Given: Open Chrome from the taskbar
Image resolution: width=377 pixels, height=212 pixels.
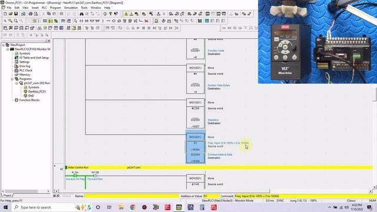Looking at the screenshot, I should coord(133,207).
